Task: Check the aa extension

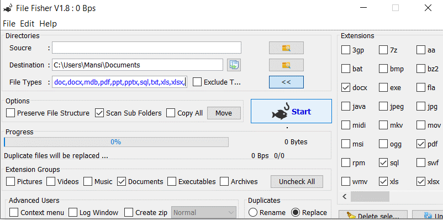Action: click(x=421, y=50)
